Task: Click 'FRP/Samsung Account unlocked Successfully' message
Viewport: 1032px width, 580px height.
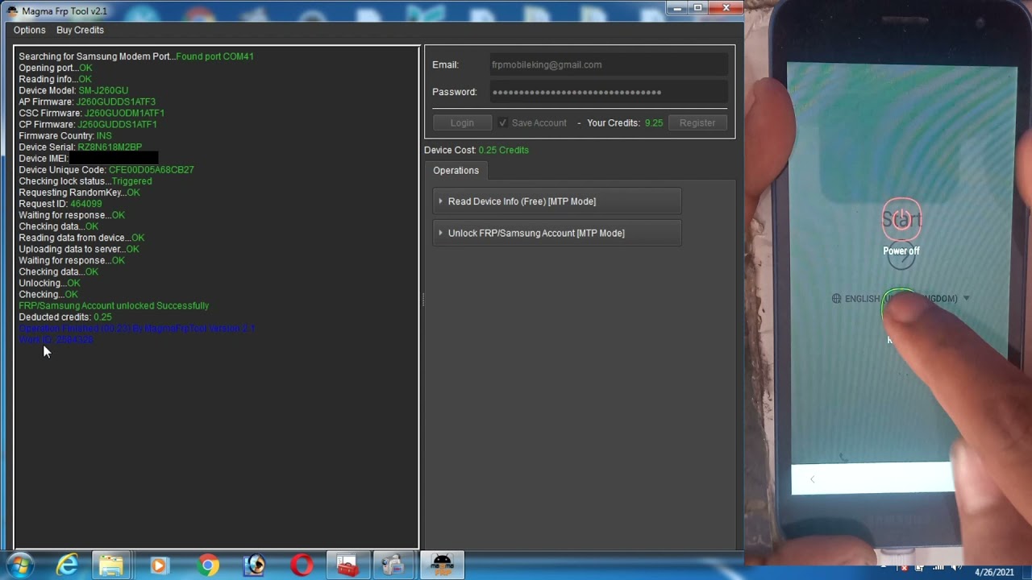Action: pyautogui.click(x=114, y=305)
